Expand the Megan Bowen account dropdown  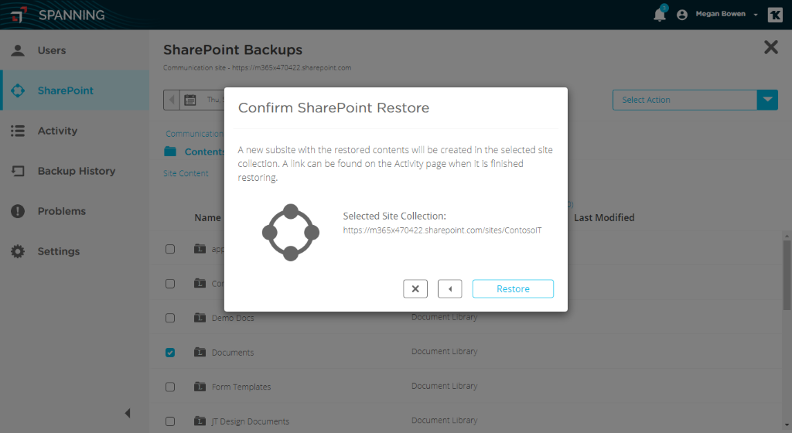(756, 15)
